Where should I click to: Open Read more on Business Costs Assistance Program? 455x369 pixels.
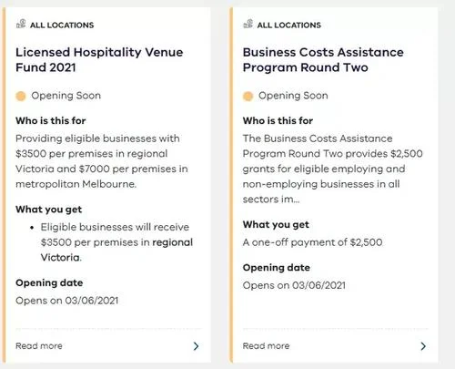click(266, 346)
